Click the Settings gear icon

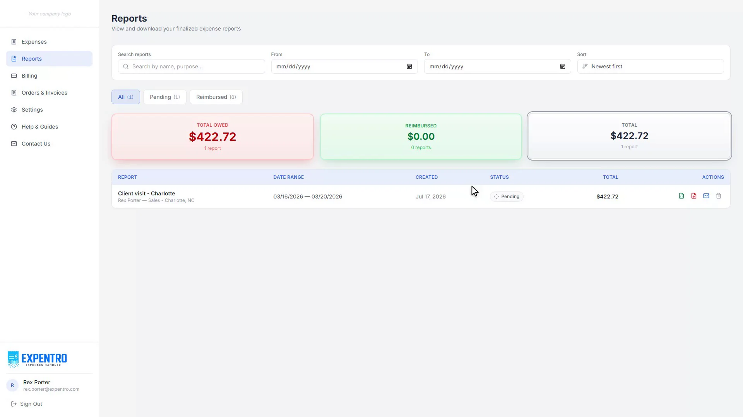click(x=14, y=110)
